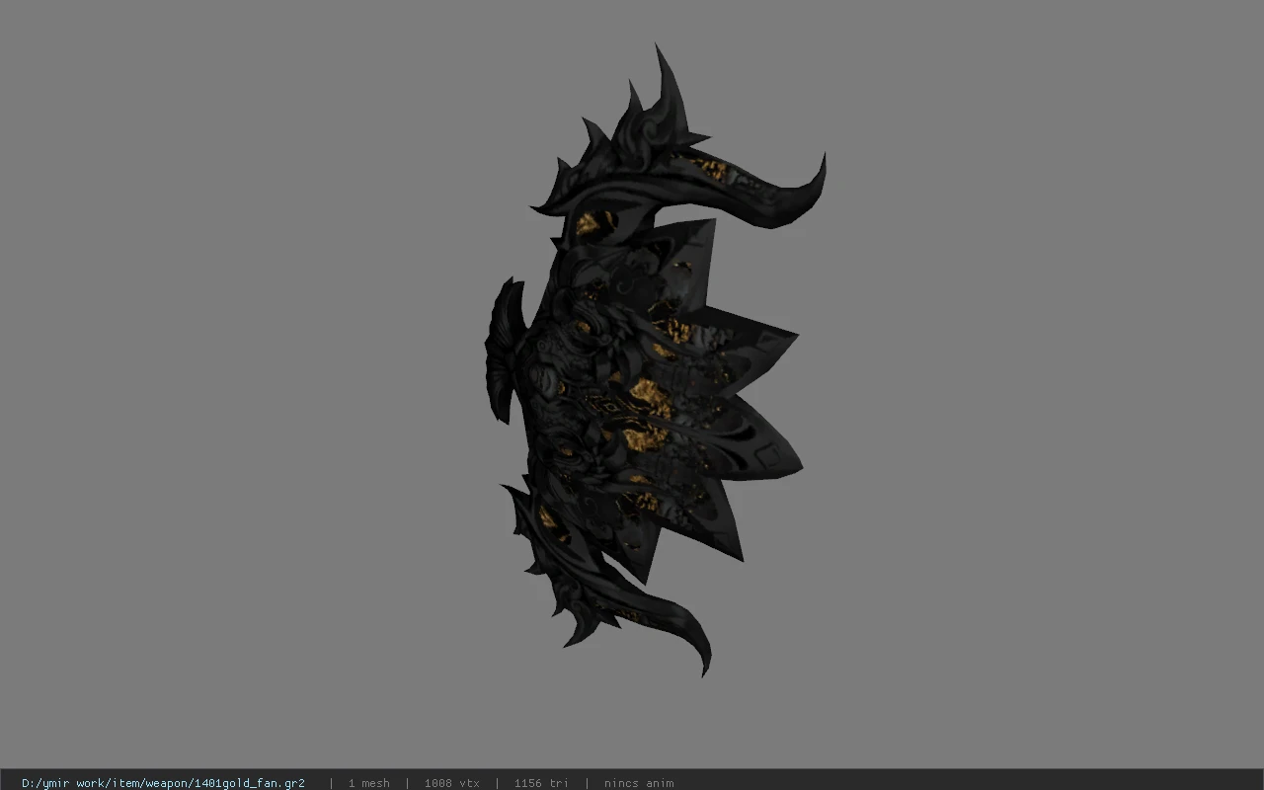Click the '1 mesh' status entry
The height and width of the screenshot is (790, 1264).
tap(368, 783)
